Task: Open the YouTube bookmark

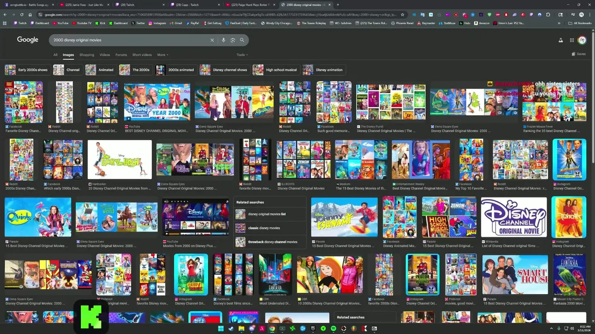Action: [x=60, y=23]
